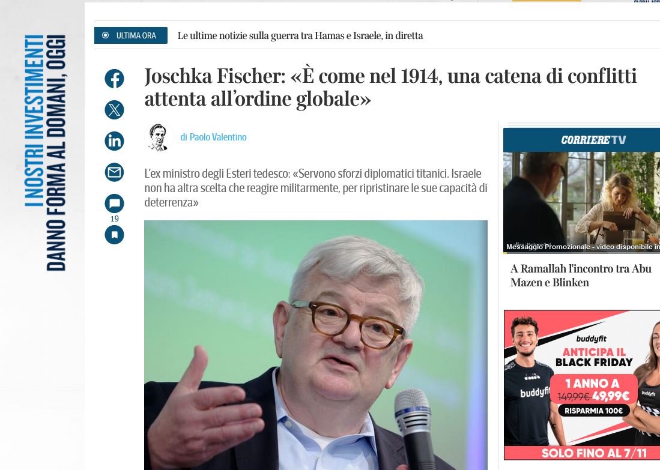Click the 1 Anno a 49,99€ offer
660x470 pixels.
[593, 390]
